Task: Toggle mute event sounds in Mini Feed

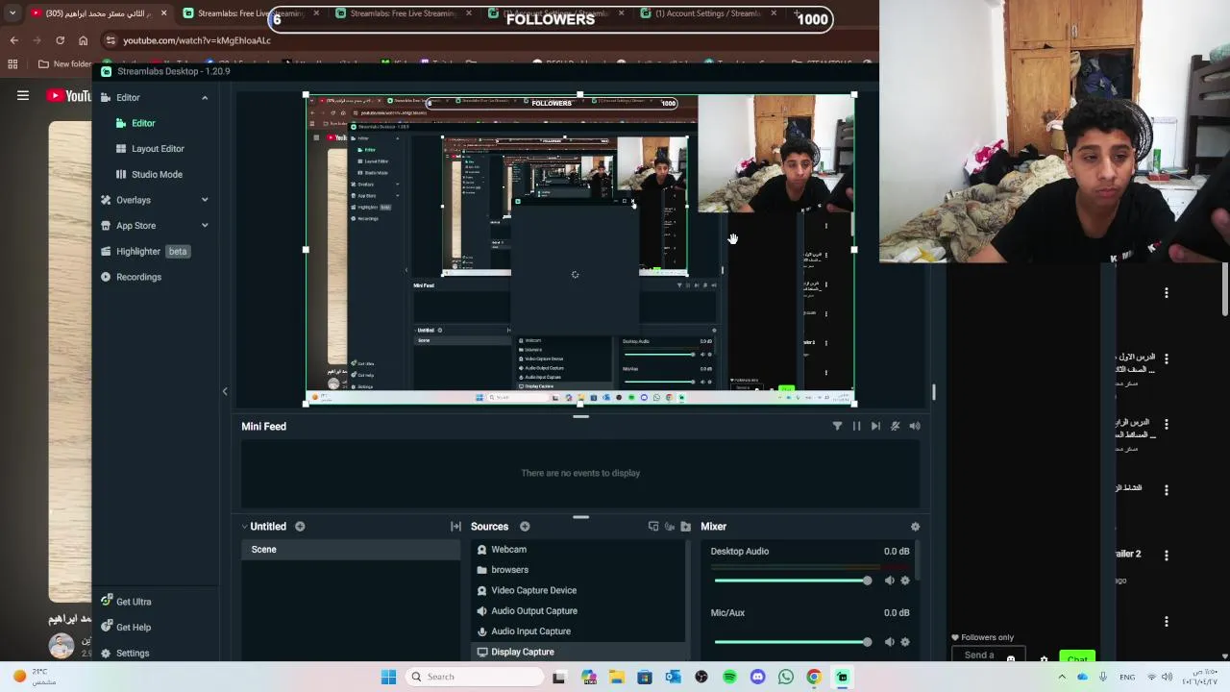Action: pyautogui.click(x=895, y=426)
